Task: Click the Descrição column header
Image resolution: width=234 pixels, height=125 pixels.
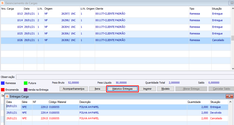Action: tap(85, 102)
